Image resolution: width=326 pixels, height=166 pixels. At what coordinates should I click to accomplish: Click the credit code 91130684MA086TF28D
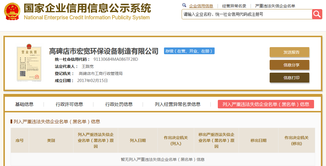pyautogui.click(x=116, y=60)
